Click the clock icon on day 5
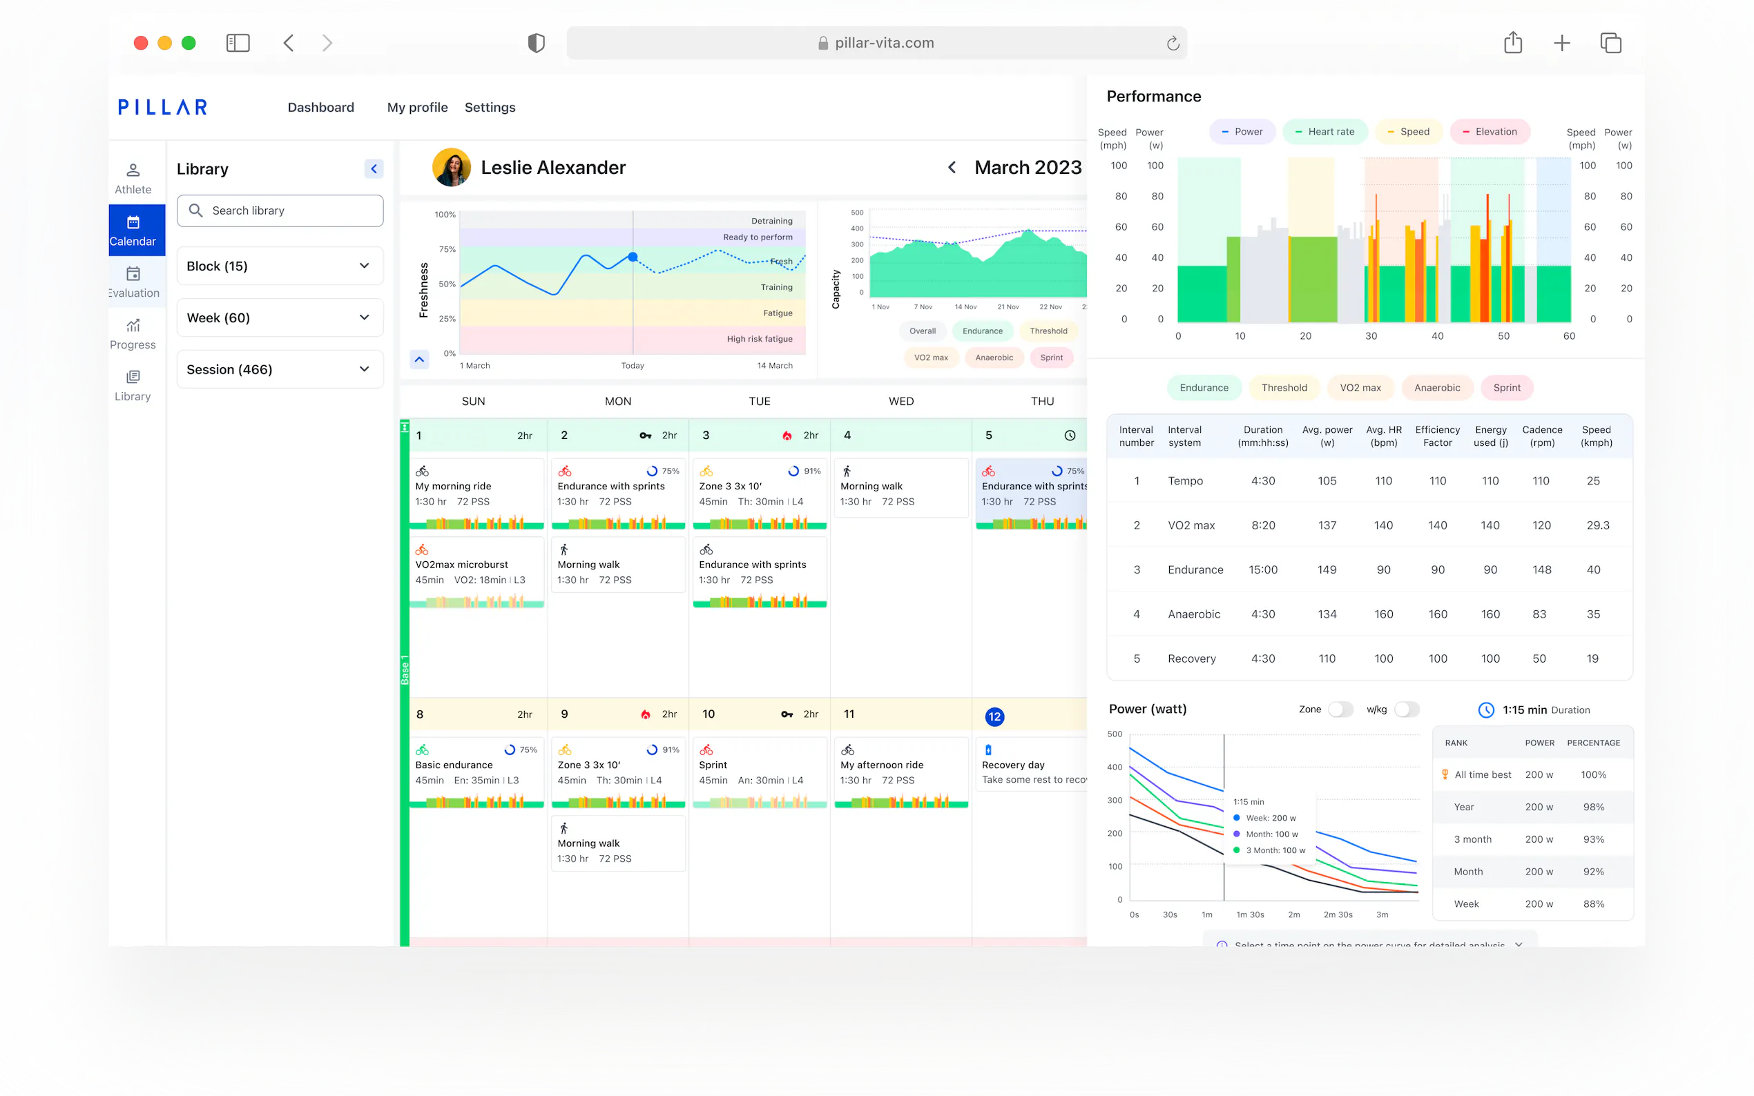Screen dimensions: 1754x1096 coord(1070,436)
